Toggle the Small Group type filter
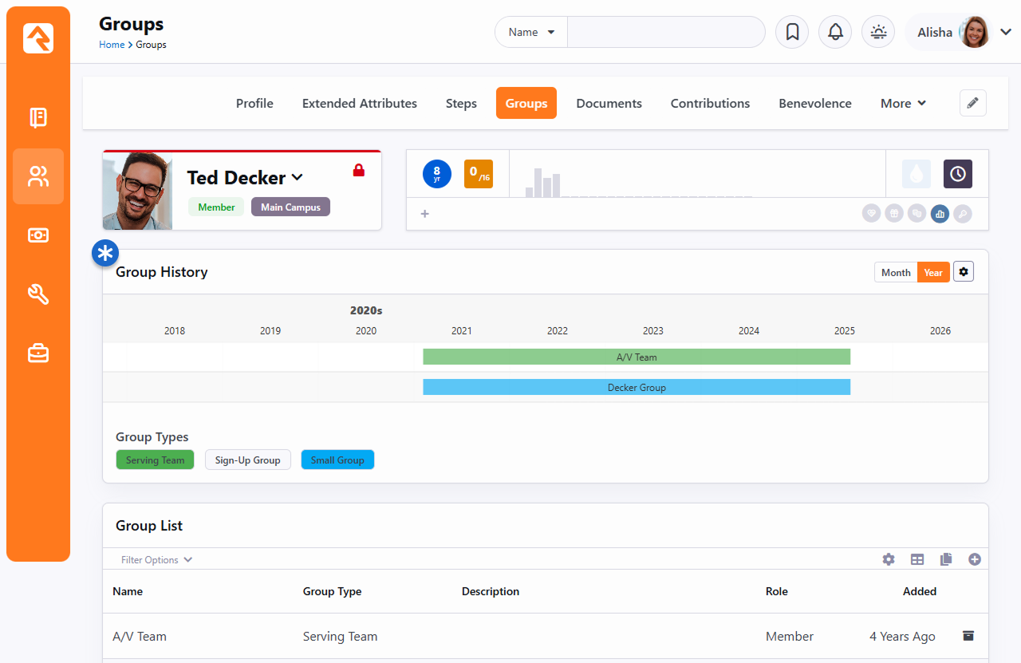 337,460
